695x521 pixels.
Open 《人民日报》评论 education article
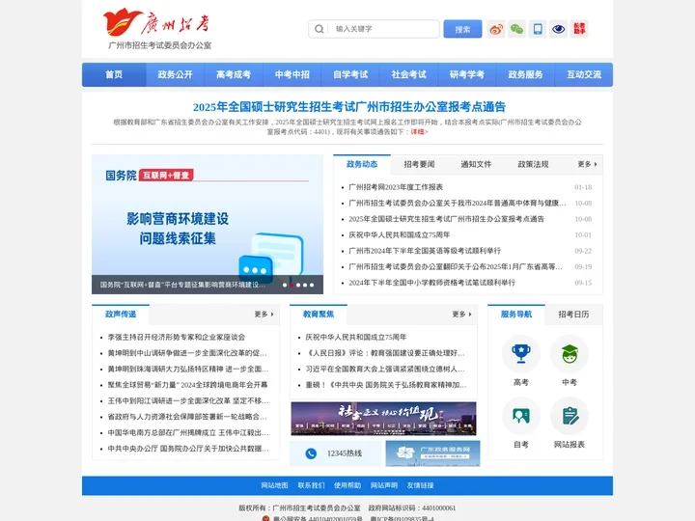(x=385, y=353)
